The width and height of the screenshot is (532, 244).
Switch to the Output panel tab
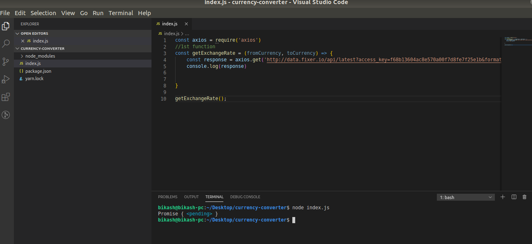click(191, 197)
